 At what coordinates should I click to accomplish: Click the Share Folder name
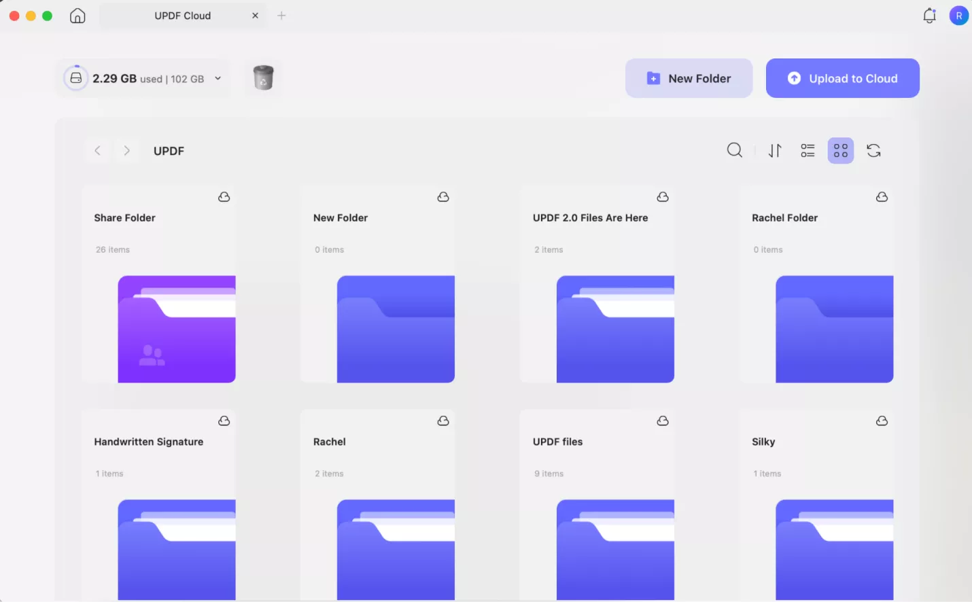pos(124,218)
